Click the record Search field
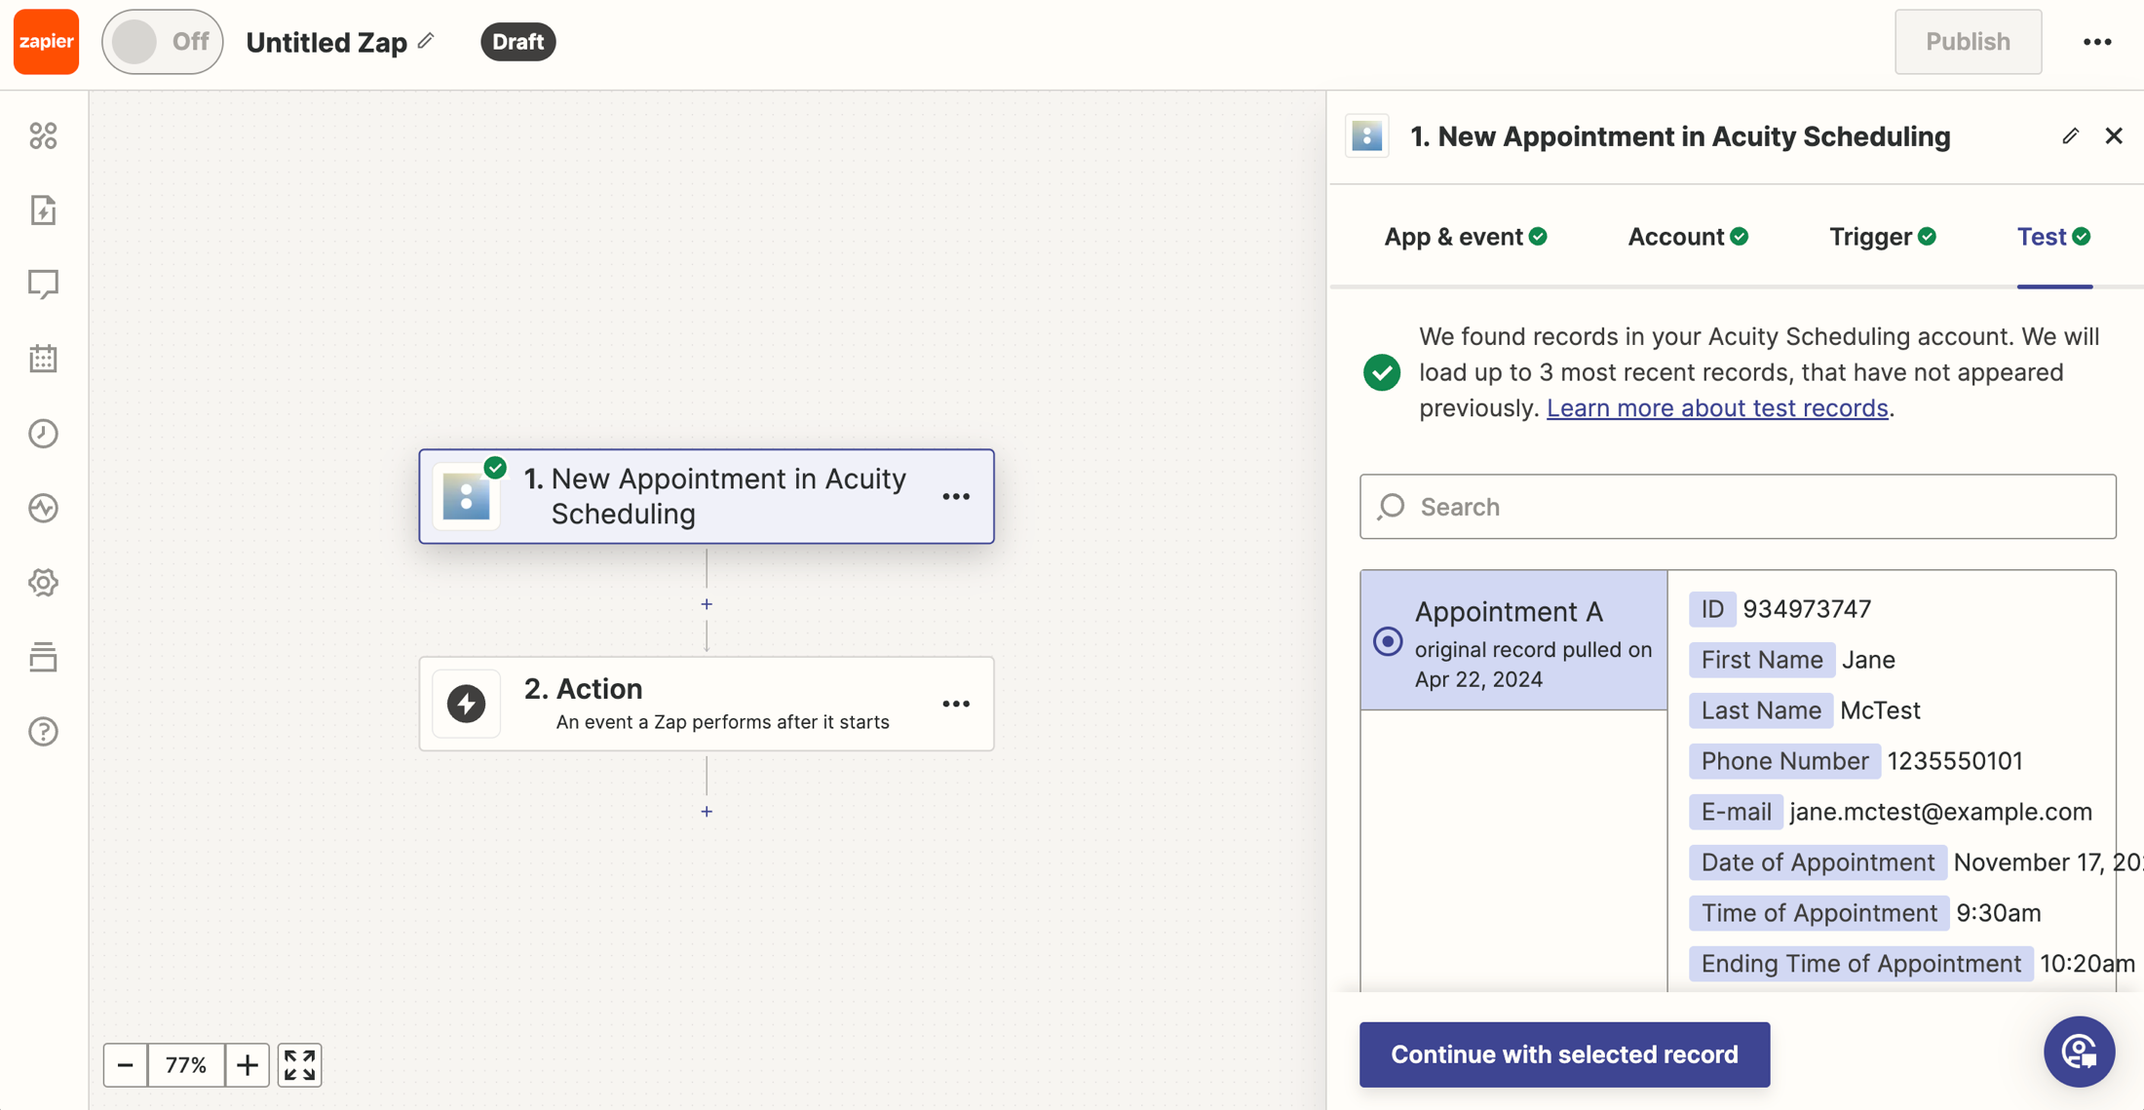Viewport: 2144px width, 1110px height. pyautogui.click(x=1738, y=507)
